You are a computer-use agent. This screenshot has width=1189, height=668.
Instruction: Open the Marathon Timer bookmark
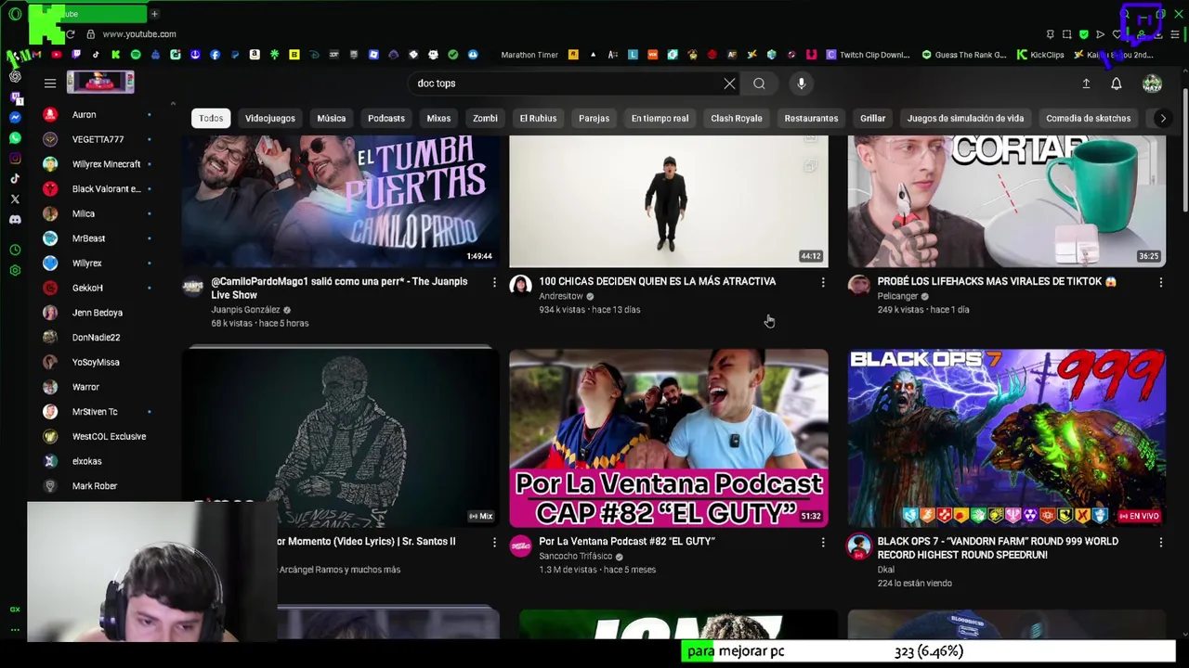[x=529, y=55]
